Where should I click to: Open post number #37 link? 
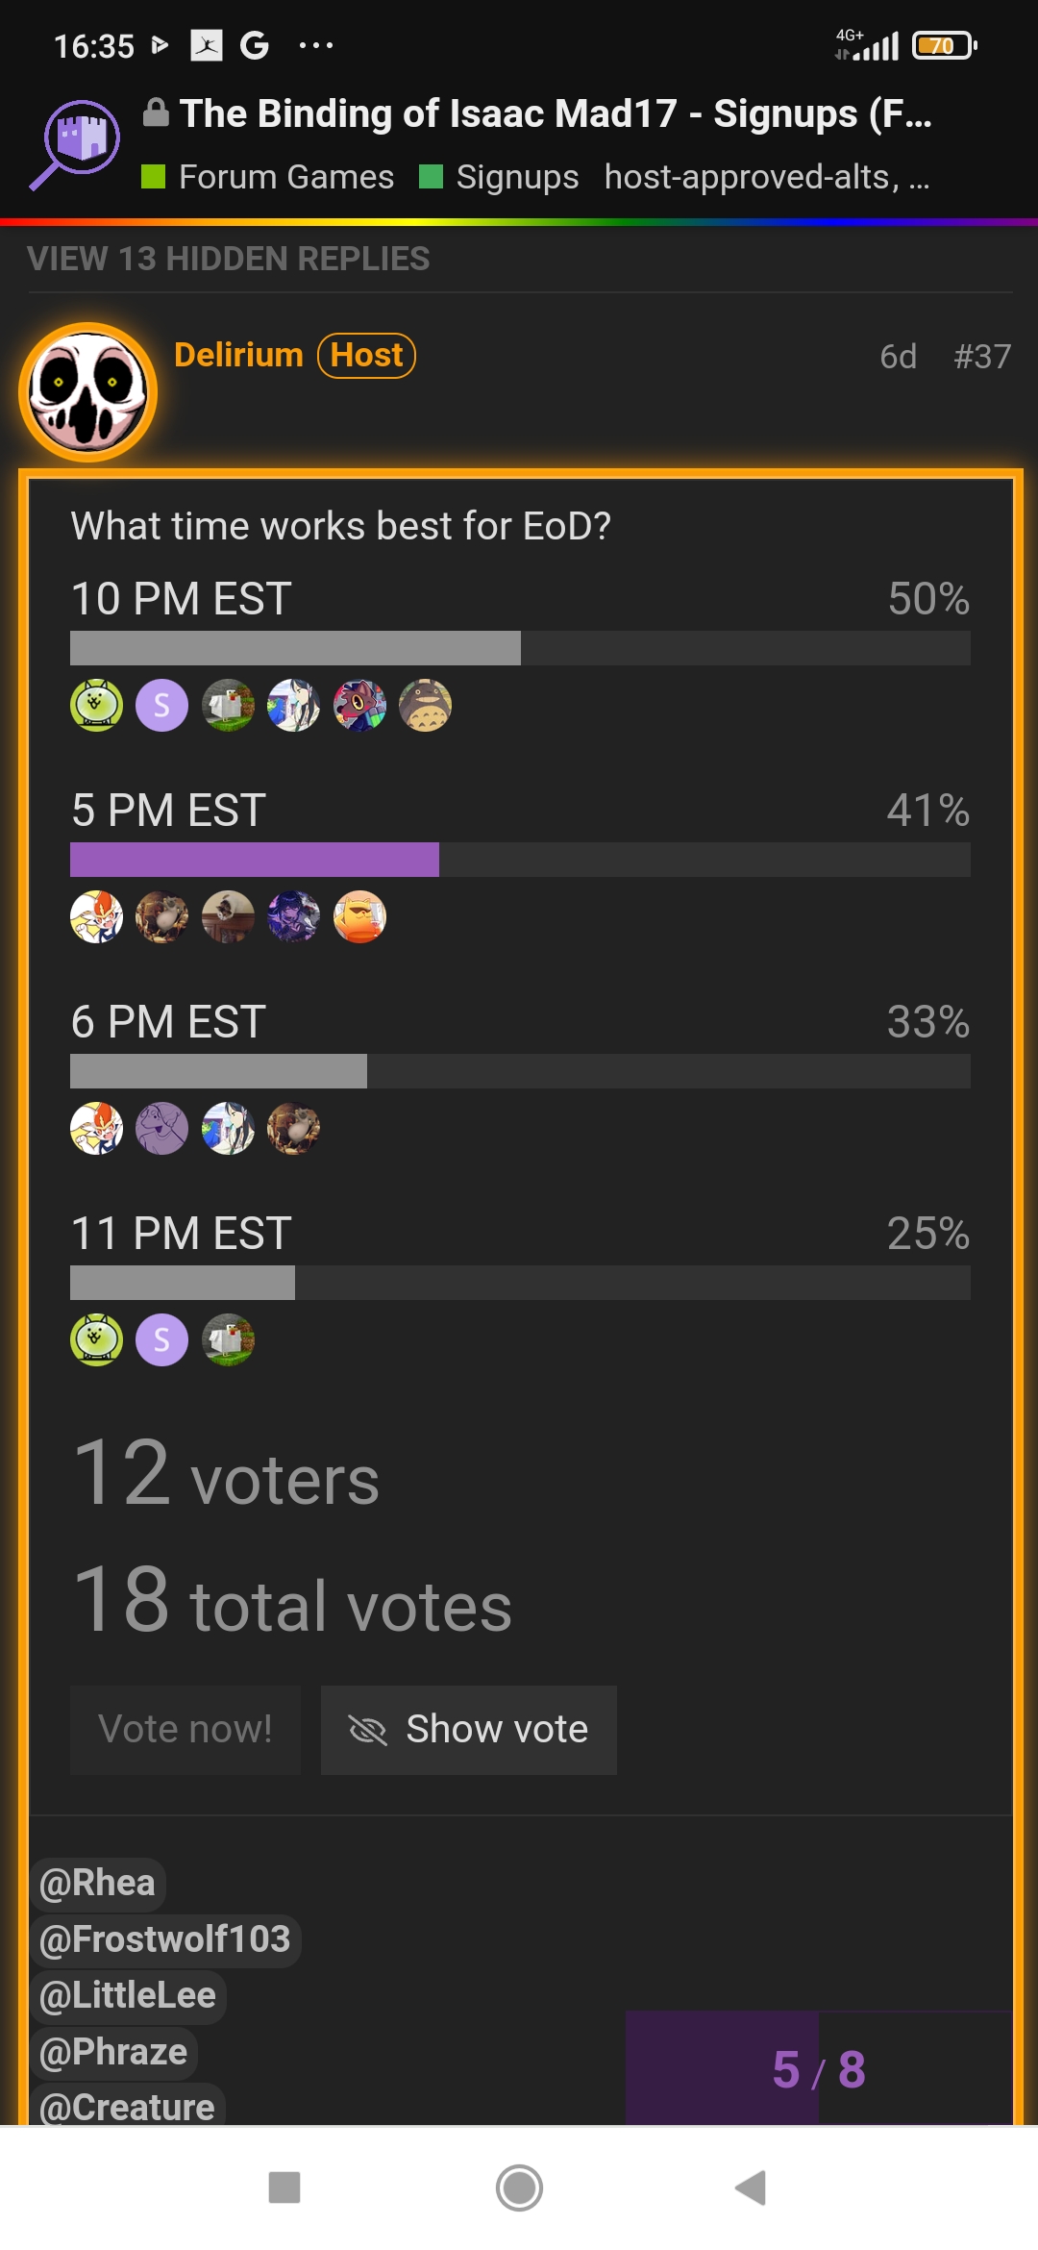[981, 357]
